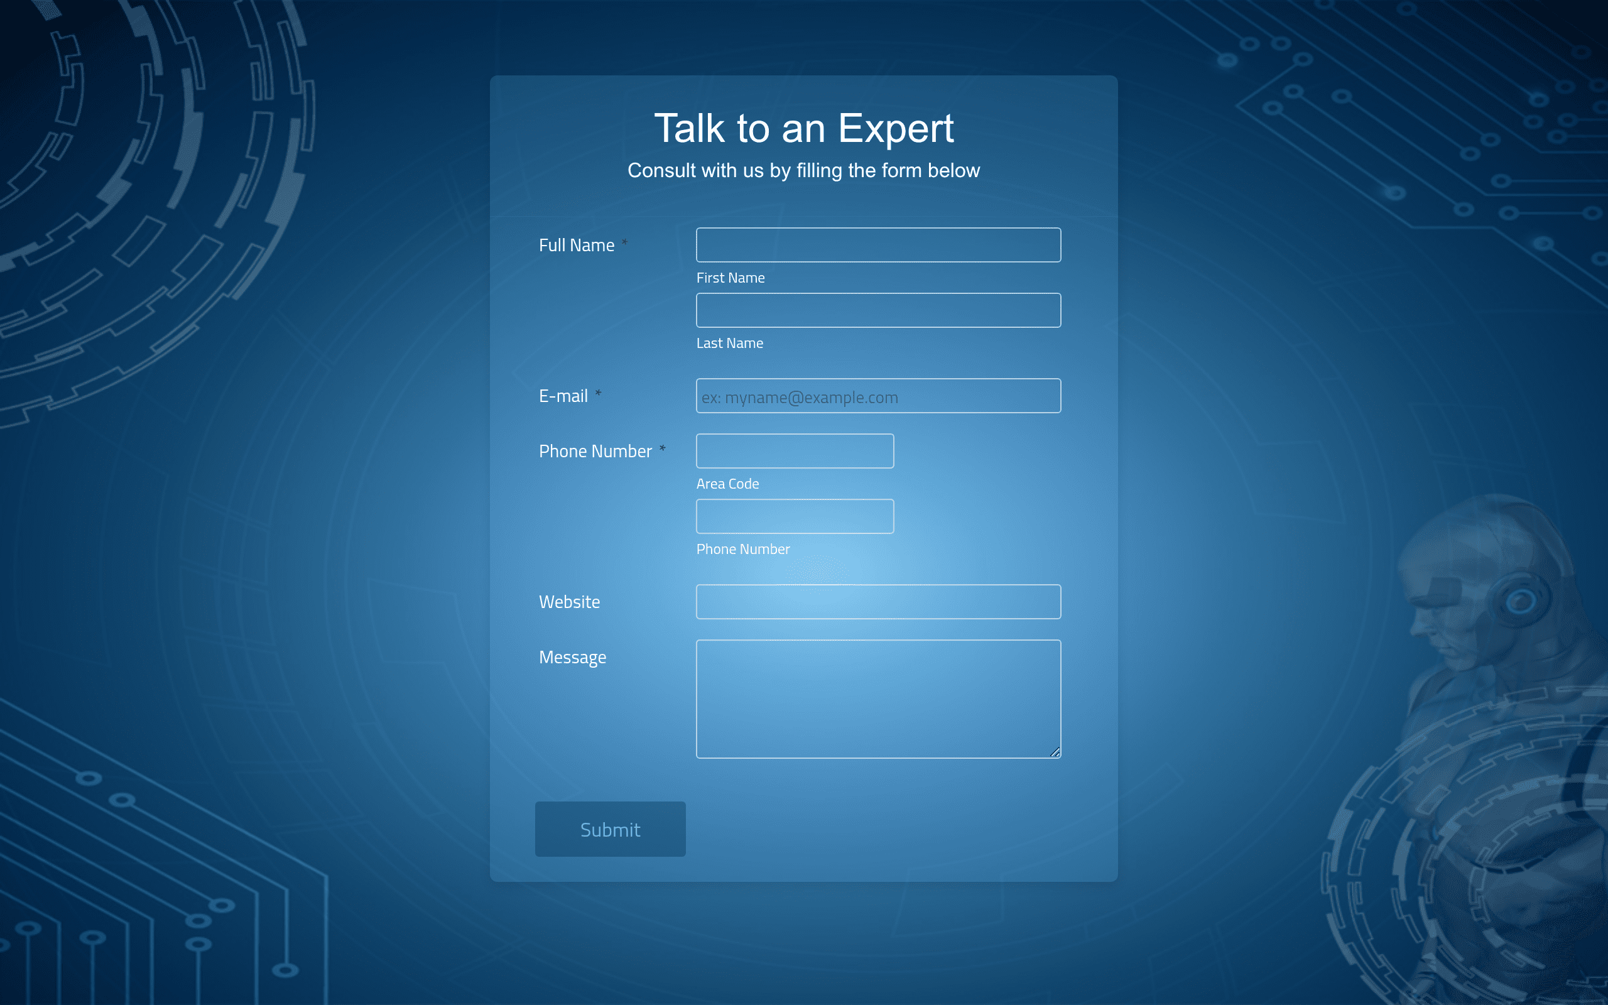Image resolution: width=1608 pixels, height=1005 pixels.
Task: Focus the Website input field
Action: [878, 602]
